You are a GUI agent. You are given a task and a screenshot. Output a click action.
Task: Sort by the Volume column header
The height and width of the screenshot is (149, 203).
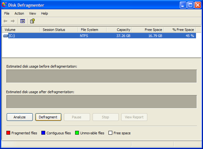tap(21, 30)
